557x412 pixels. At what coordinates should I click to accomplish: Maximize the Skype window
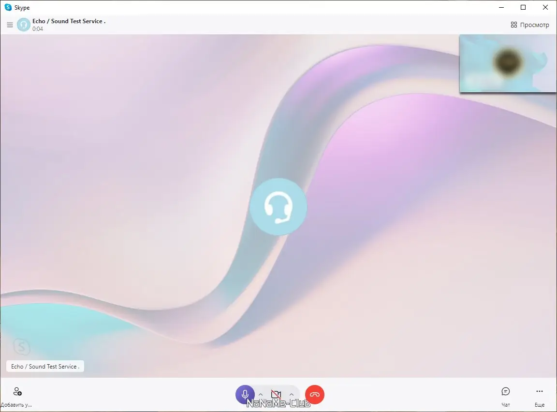point(523,7)
